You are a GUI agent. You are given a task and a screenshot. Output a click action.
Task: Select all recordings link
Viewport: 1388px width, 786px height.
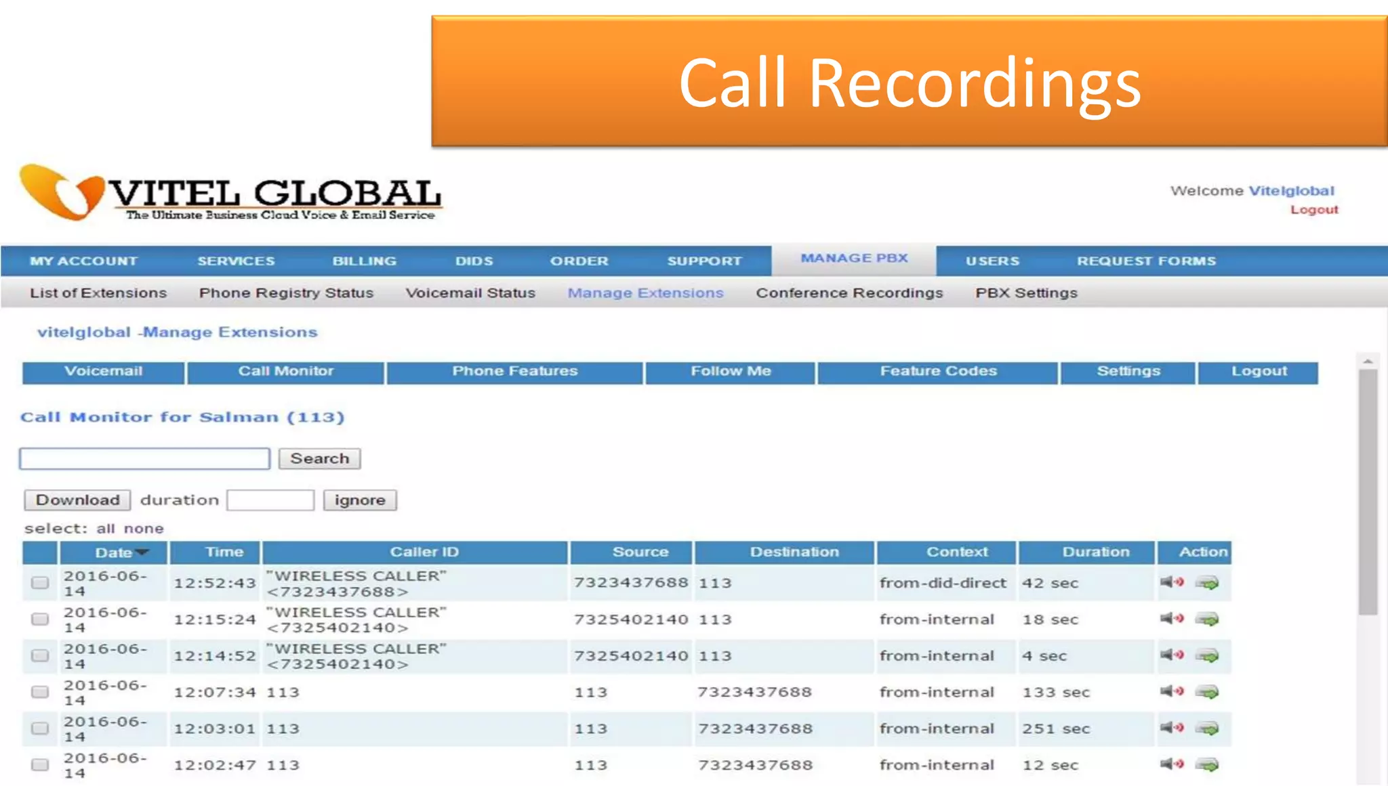click(106, 529)
